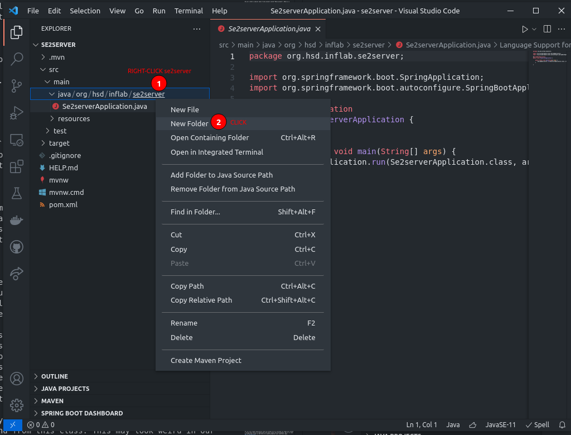571x435 pixels.
Task: Select Rename in context menu
Action: [x=243, y=323]
